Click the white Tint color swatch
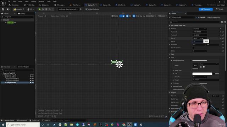The image size is (227, 127). 202,74
